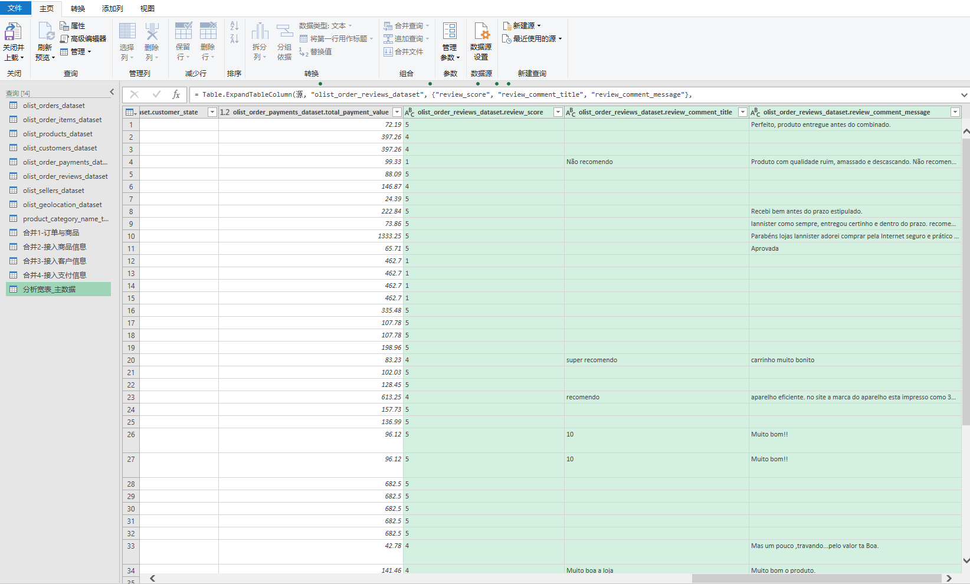
Task: Click 将第一行用作标题 button
Action: [336, 39]
